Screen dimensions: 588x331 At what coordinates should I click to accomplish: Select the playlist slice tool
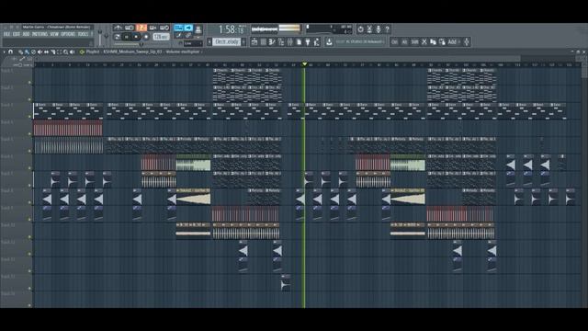click(x=53, y=51)
